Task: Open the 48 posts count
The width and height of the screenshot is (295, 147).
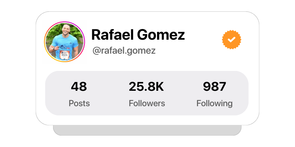Action: tap(79, 87)
